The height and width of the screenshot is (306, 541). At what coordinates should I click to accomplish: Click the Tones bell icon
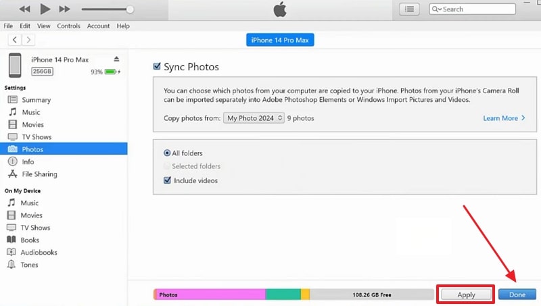(11, 264)
